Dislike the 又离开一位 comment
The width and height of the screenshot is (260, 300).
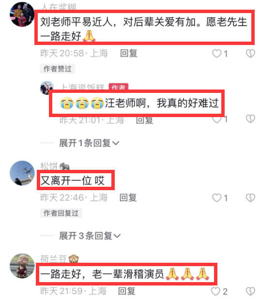(250, 198)
